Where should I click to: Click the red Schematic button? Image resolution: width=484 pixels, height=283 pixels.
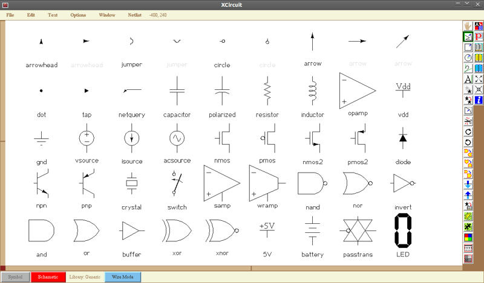coord(48,277)
